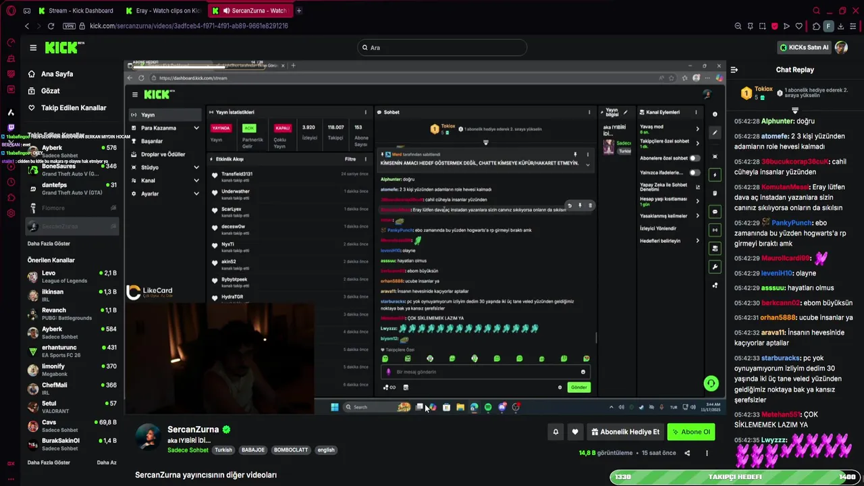Click username PankyPunch in chat replay
864x486 pixels.
[792, 223]
